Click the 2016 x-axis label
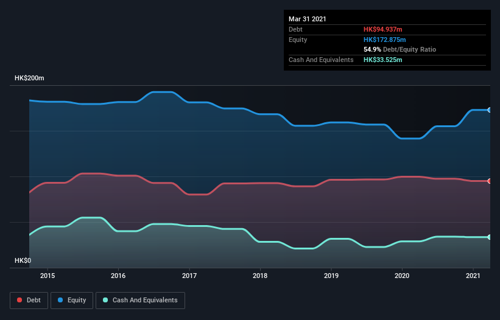The width and height of the screenshot is (500, 320). [118, 276]
